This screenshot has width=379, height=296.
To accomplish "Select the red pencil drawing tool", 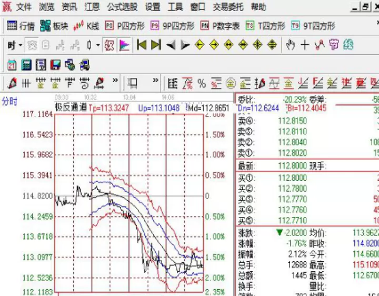I will click(12, 83).
